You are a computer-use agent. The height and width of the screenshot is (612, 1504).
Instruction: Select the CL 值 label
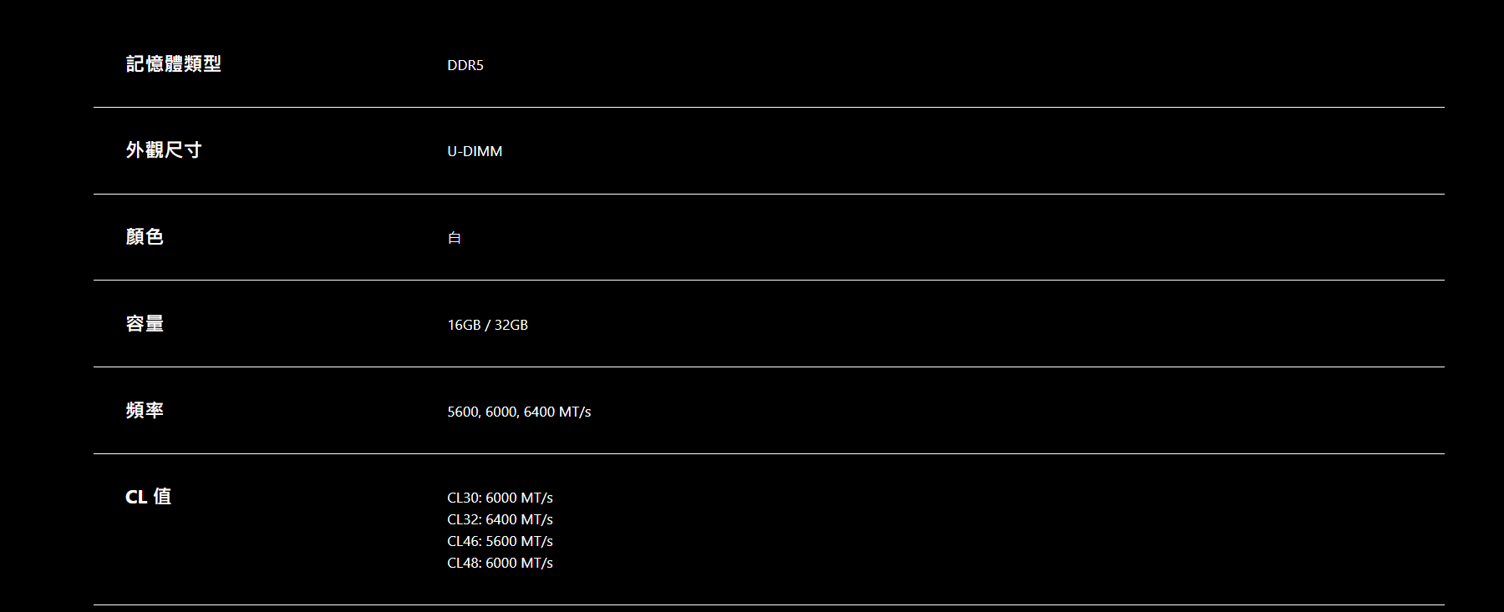(x=148, y=497)
